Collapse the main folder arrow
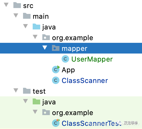 pos(16,15)
